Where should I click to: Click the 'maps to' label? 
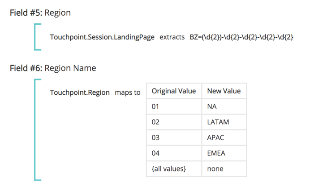[128, 92]
